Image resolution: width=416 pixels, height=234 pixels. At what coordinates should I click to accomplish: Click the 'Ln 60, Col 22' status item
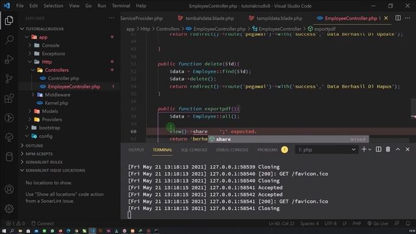point(281,224)
